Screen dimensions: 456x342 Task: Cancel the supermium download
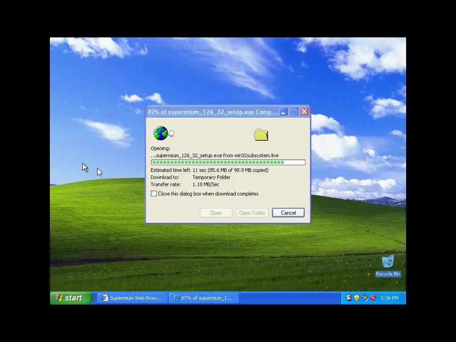(288, 213)
